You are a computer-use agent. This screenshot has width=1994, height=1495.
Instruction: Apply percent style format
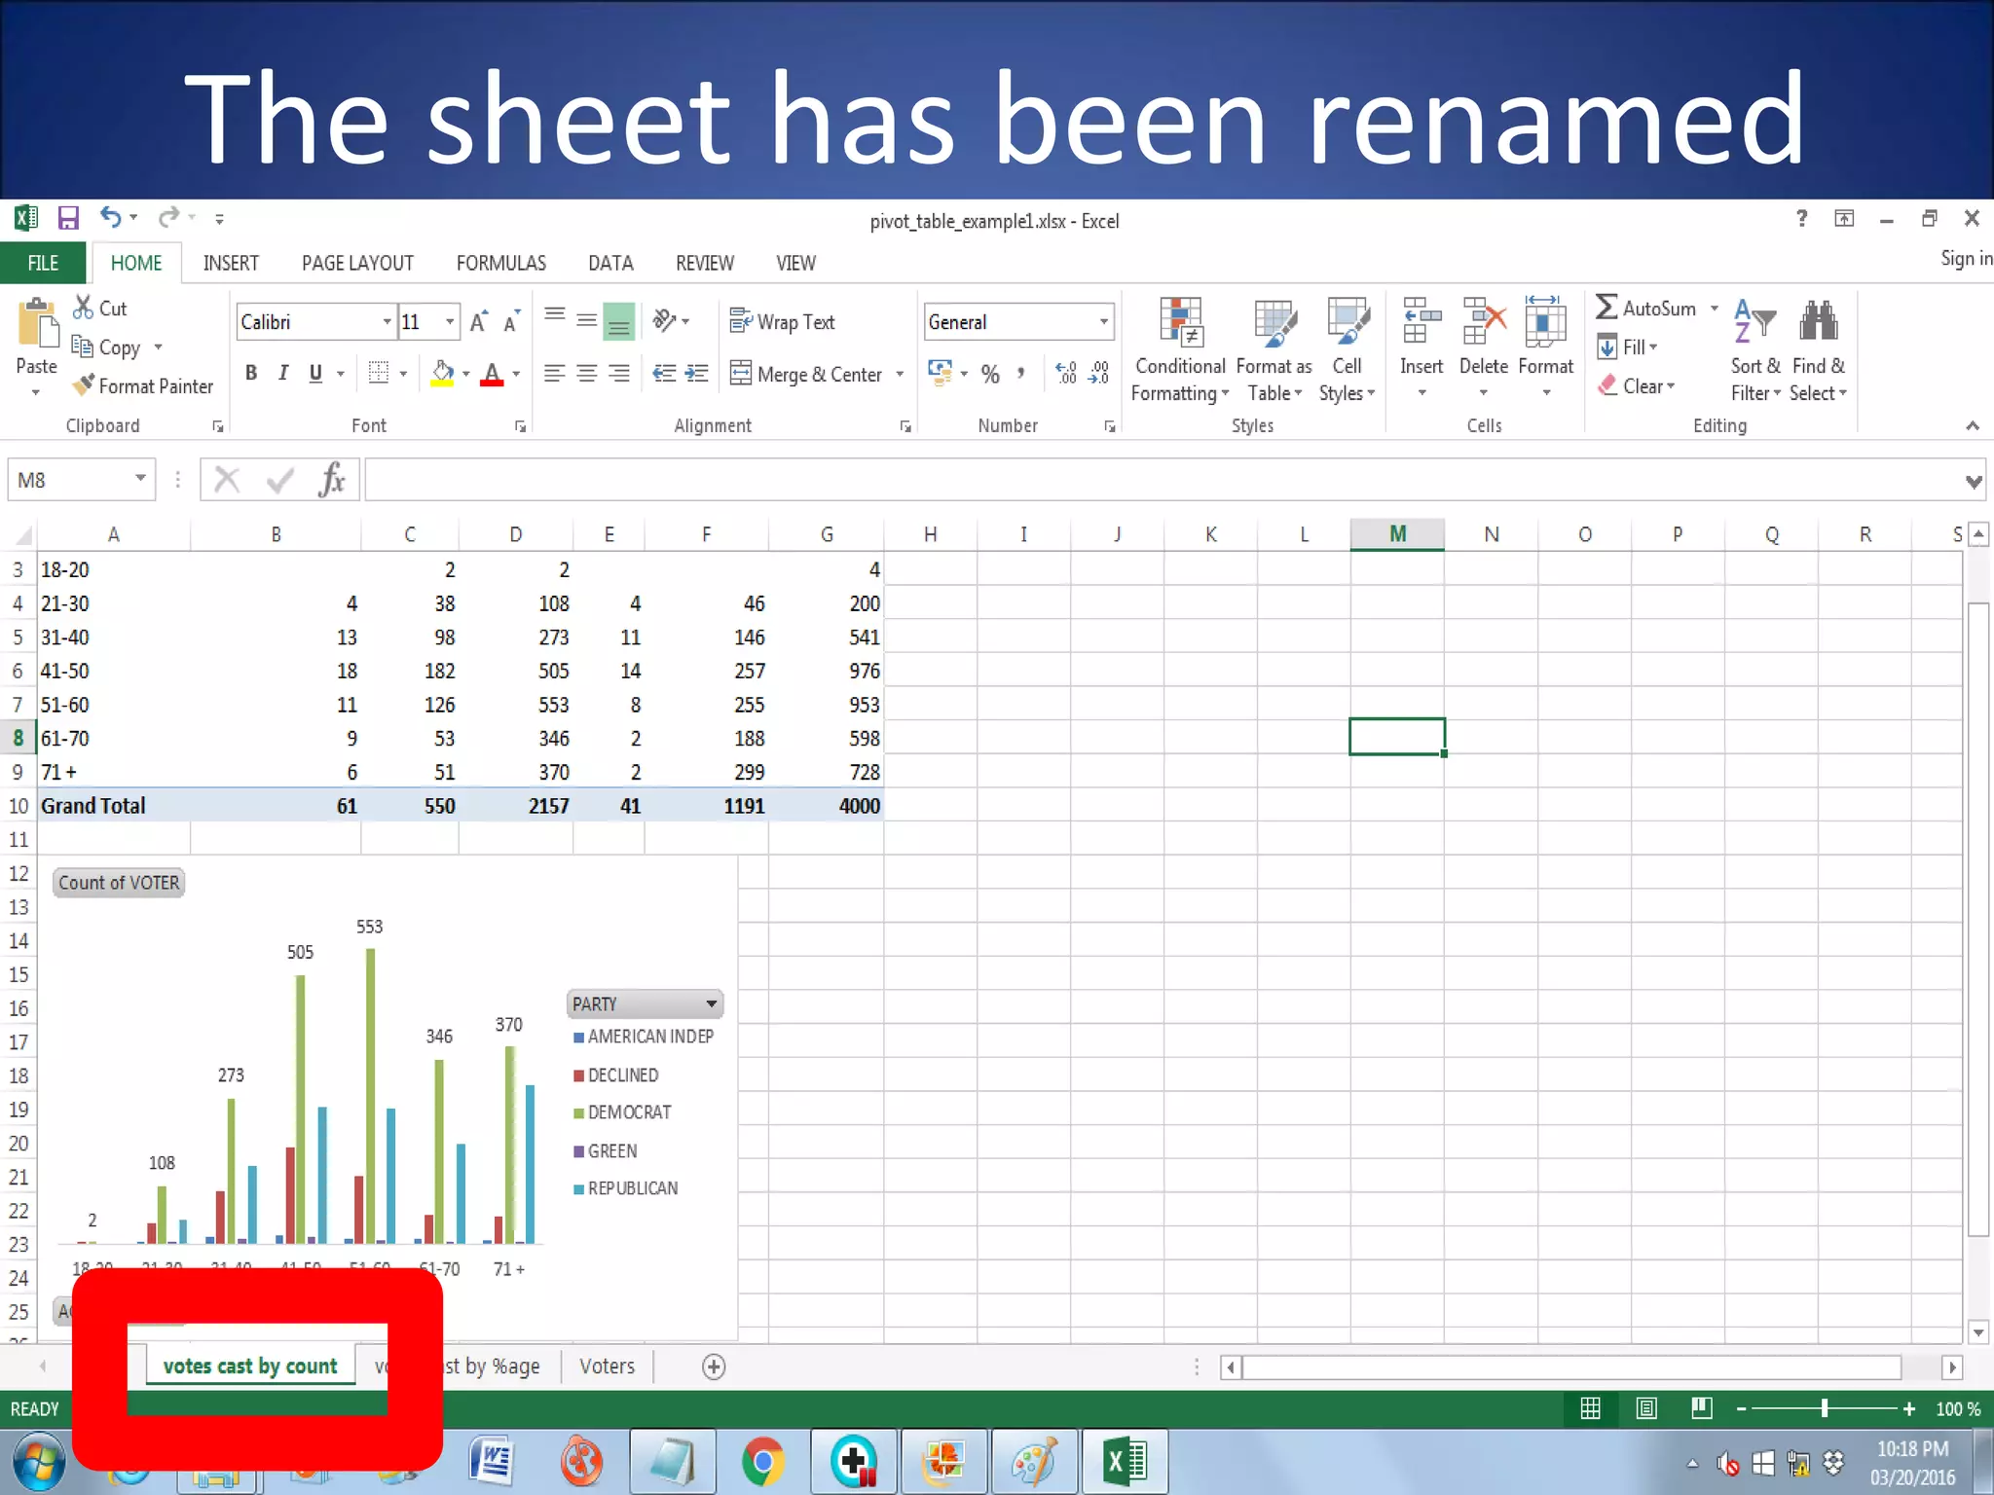(x=990, y=374)
